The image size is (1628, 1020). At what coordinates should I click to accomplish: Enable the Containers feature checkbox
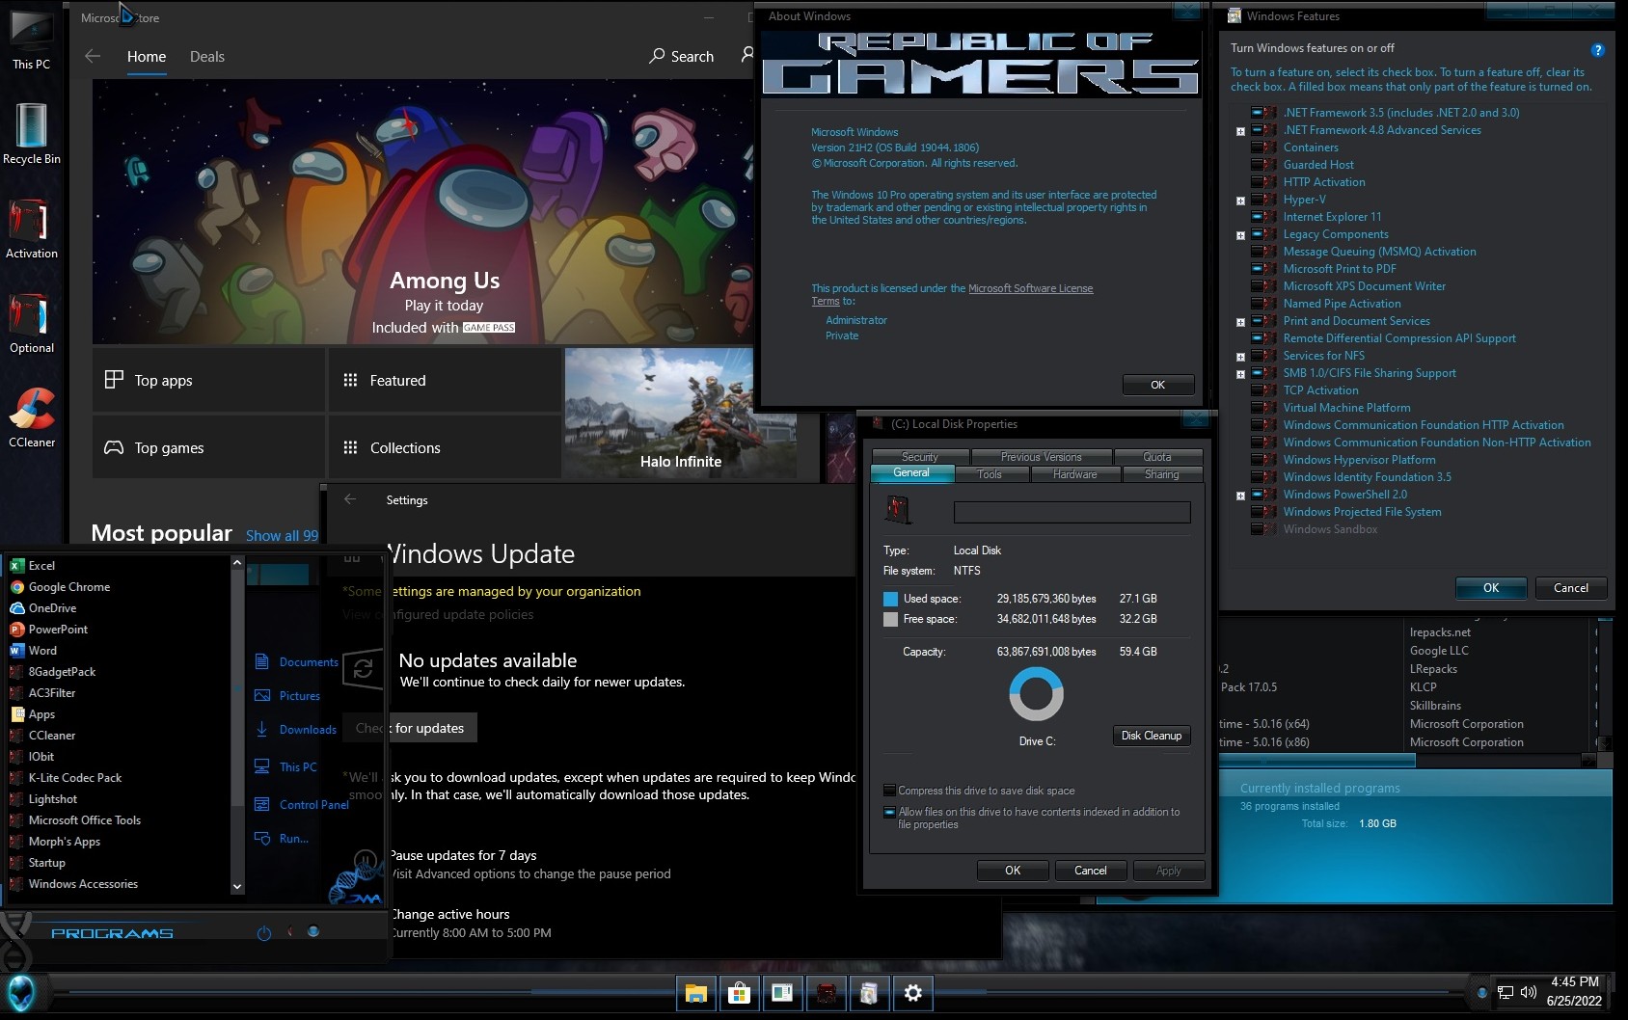point(1258,148)
